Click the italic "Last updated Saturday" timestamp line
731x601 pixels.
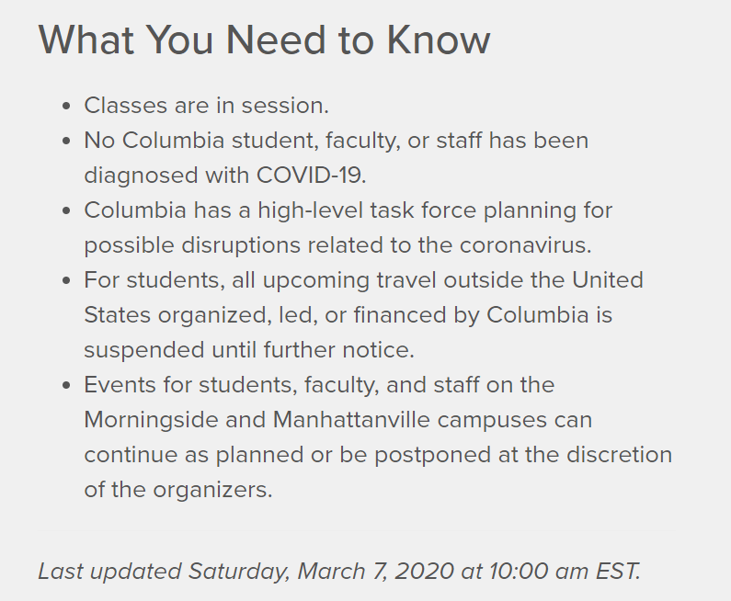click(x=339, y=571)
